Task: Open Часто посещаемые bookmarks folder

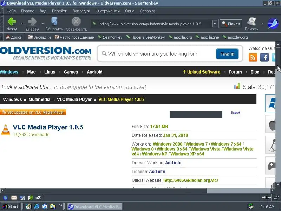Action: (74, 37)
